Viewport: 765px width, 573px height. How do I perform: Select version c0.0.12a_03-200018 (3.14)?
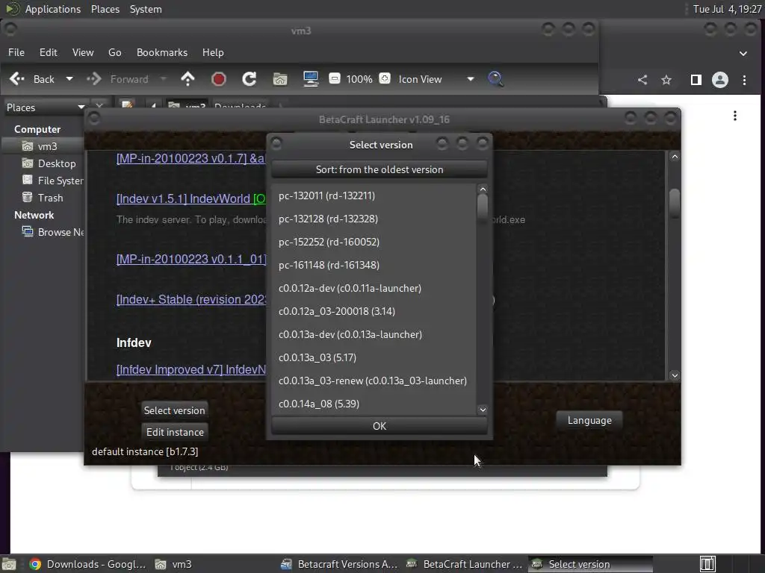[x=374, y=311]
